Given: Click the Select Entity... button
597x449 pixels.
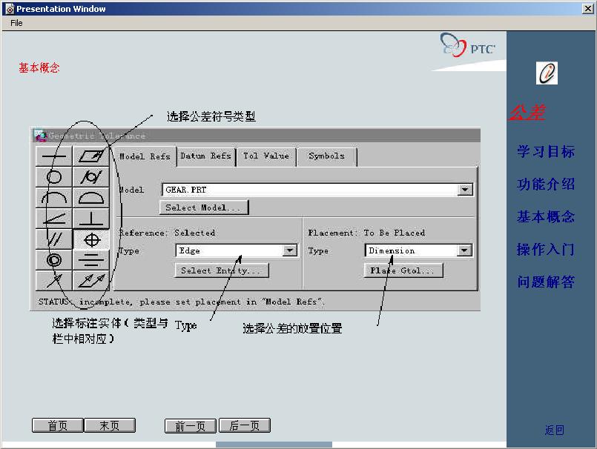Looking at the screenshot, I should 221,271.
